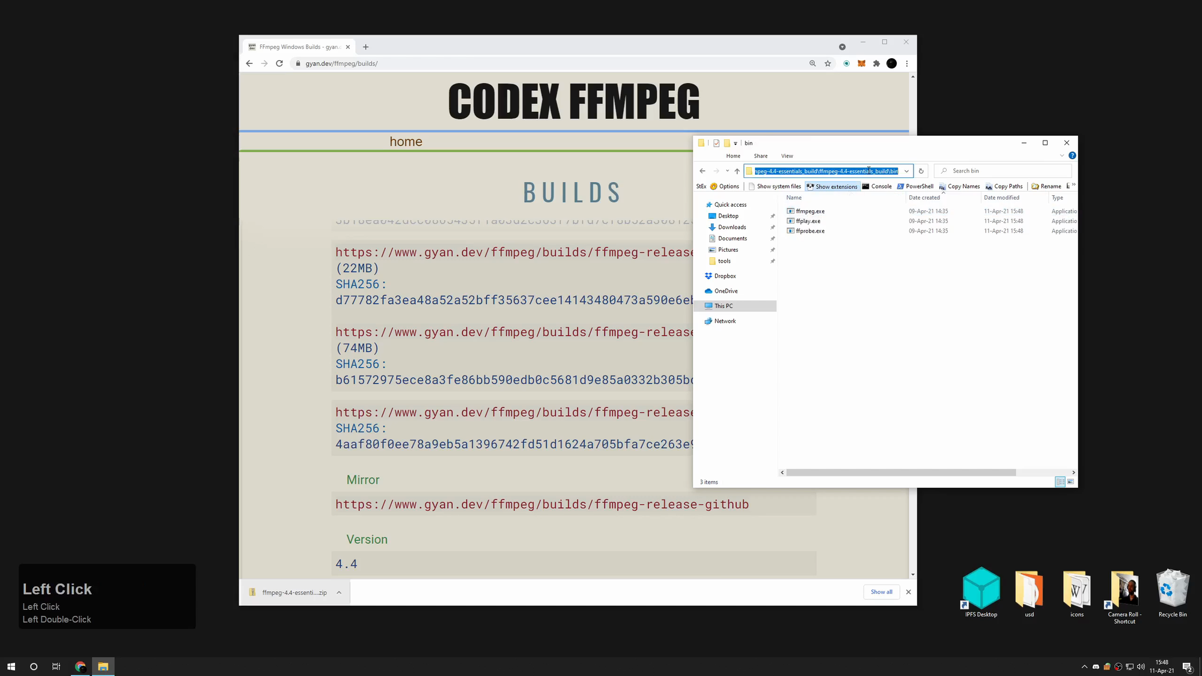
Task: Open the MetaMask fox extension
Action: point(861,64)
